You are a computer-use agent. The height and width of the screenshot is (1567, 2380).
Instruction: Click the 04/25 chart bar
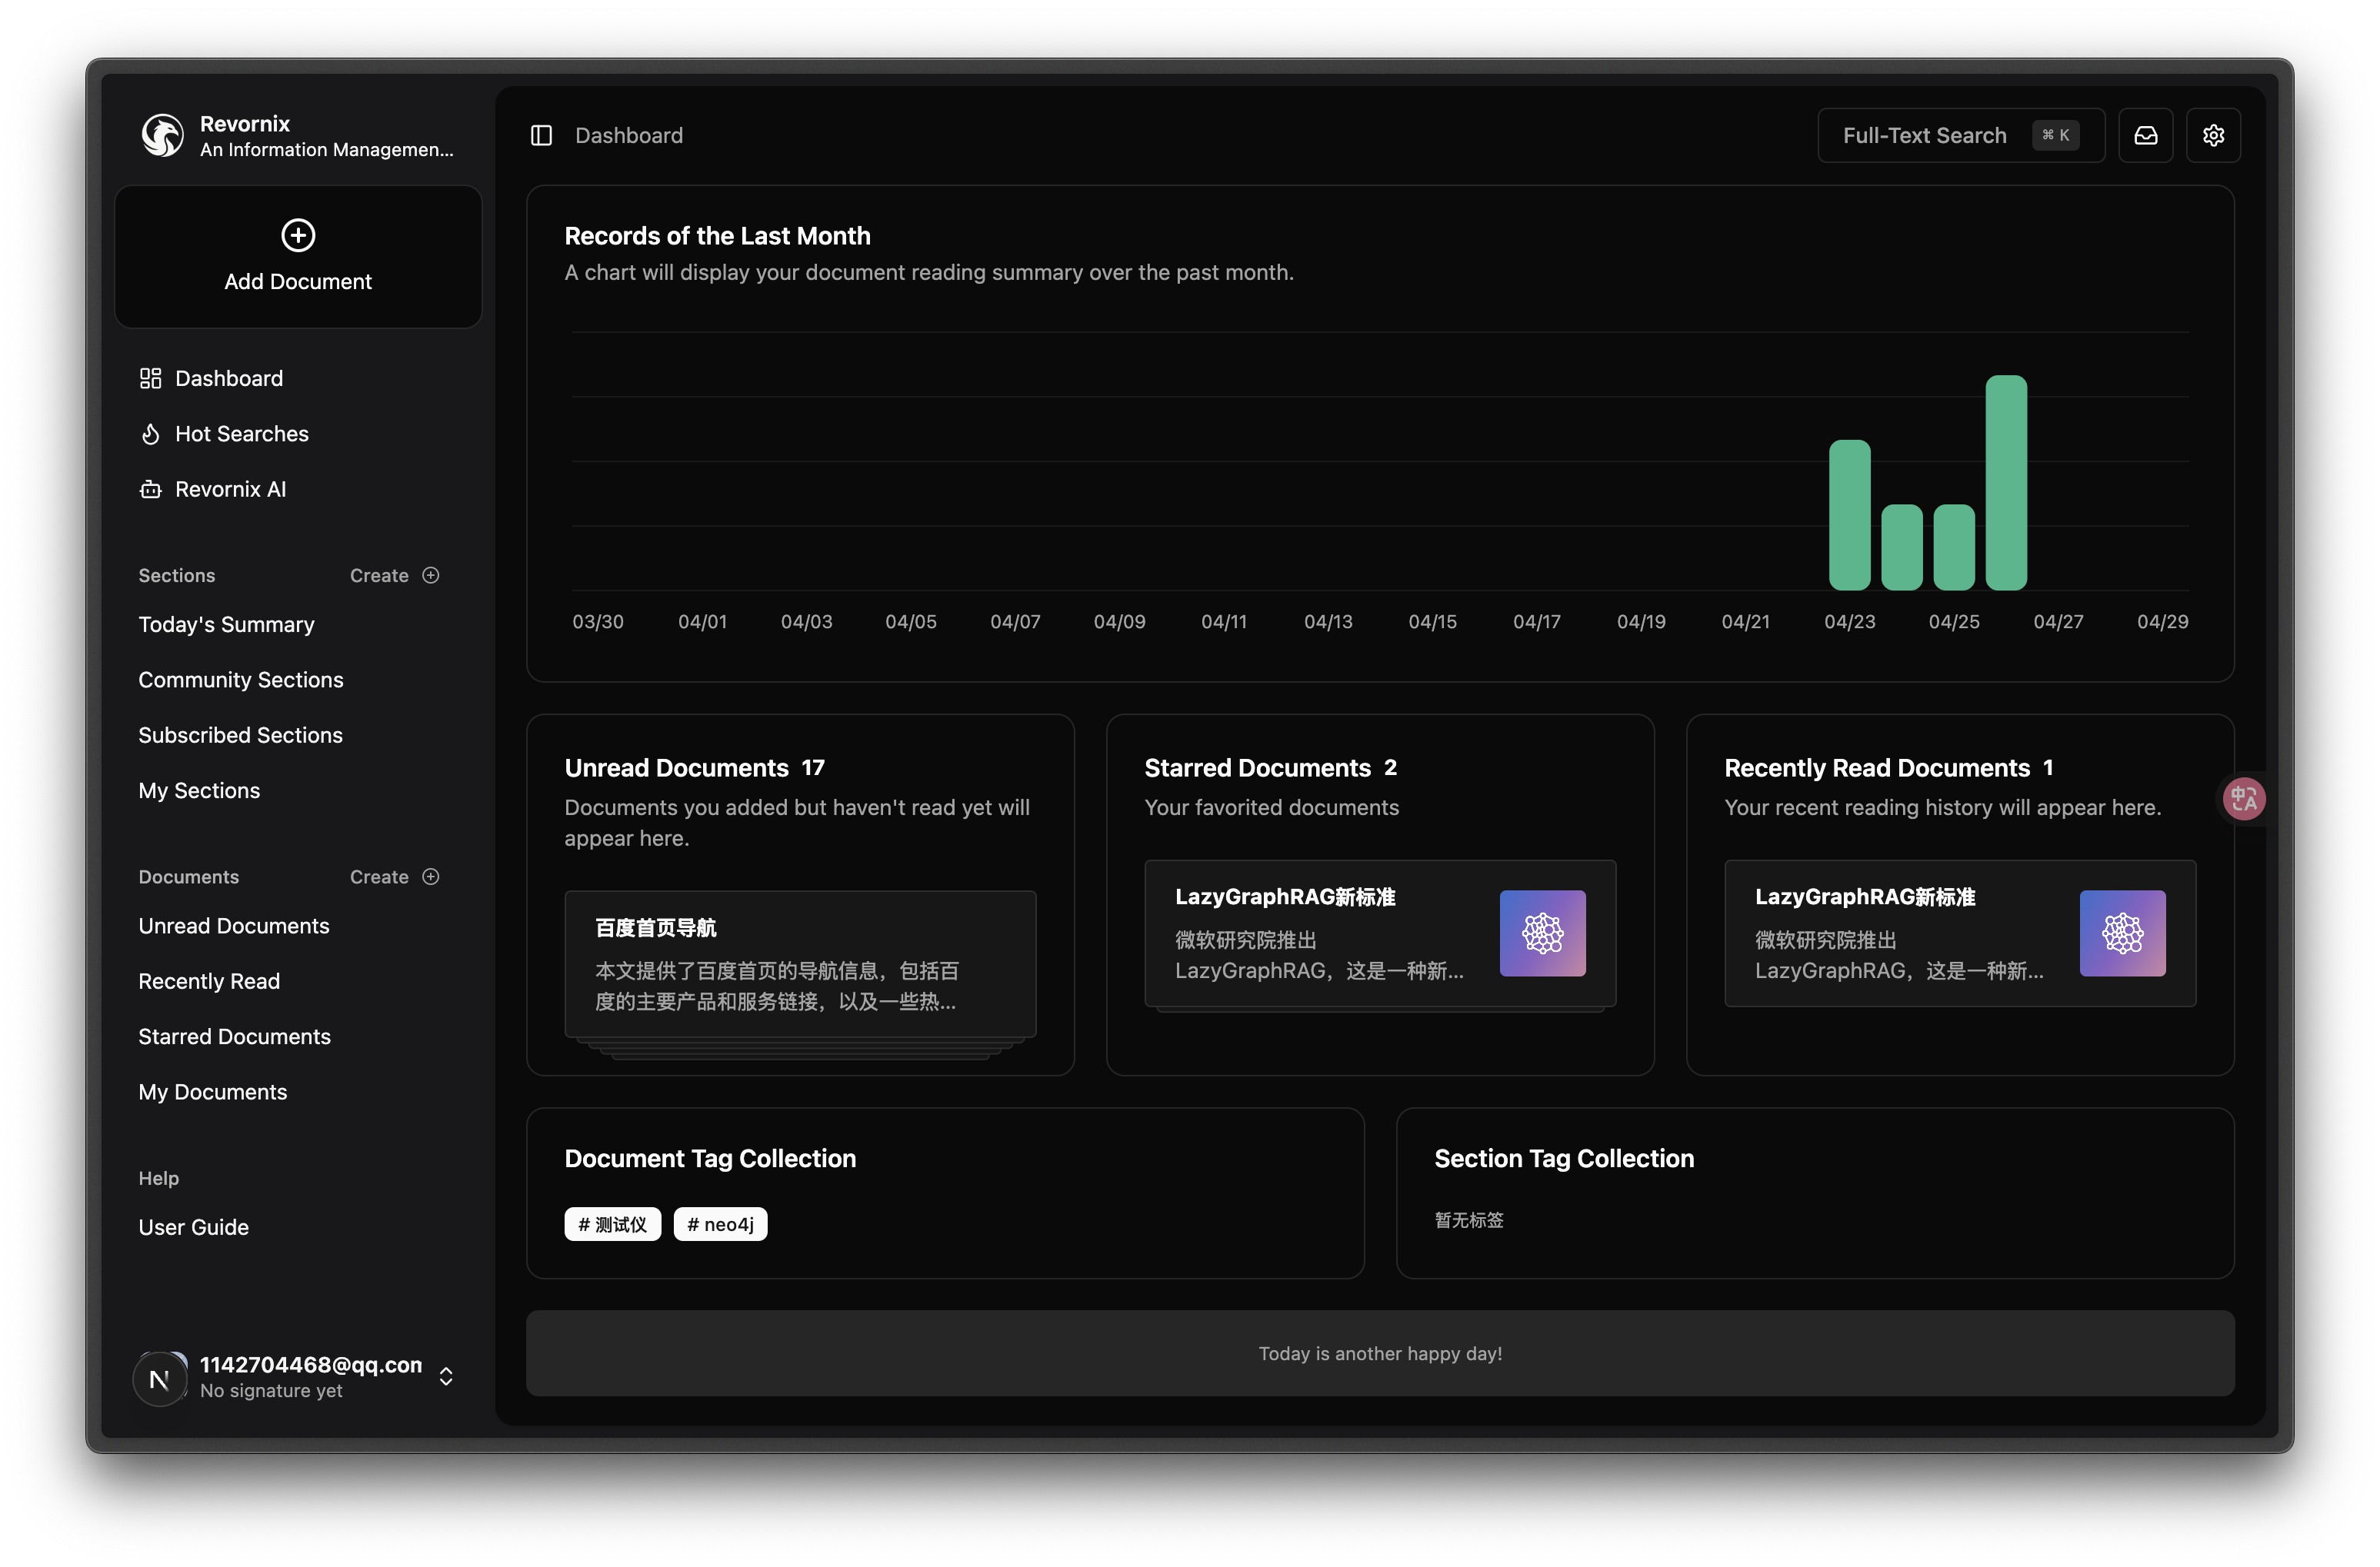[x=1953, y=547]
